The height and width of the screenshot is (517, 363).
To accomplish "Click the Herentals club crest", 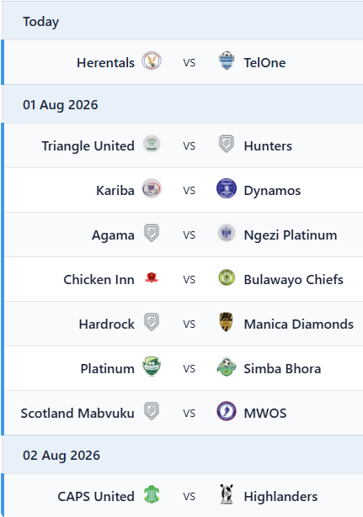I will [x=152, y=61].
